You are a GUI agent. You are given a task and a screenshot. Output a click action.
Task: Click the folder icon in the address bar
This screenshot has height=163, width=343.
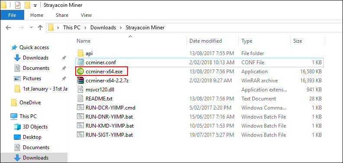(x=51, y=28)
